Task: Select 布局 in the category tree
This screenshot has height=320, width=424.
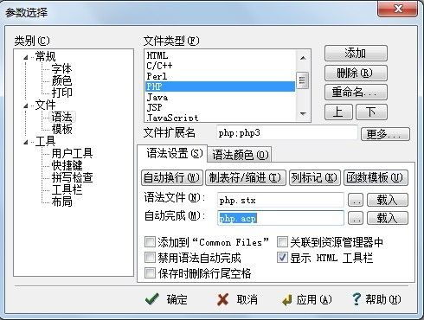Action: click(61, 202)
